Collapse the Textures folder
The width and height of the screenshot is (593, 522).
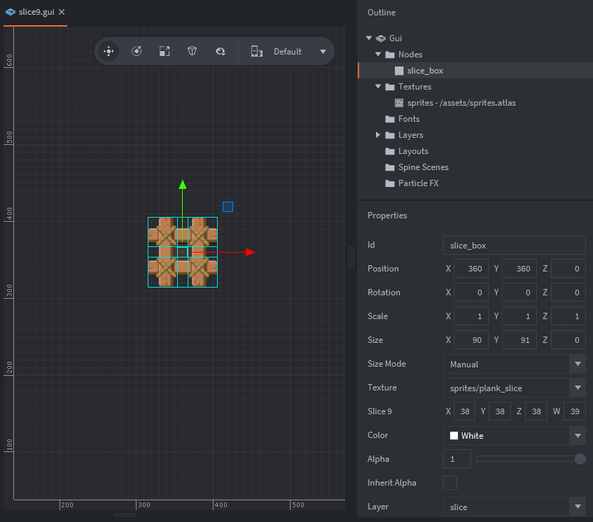click(x=379, y=87)
